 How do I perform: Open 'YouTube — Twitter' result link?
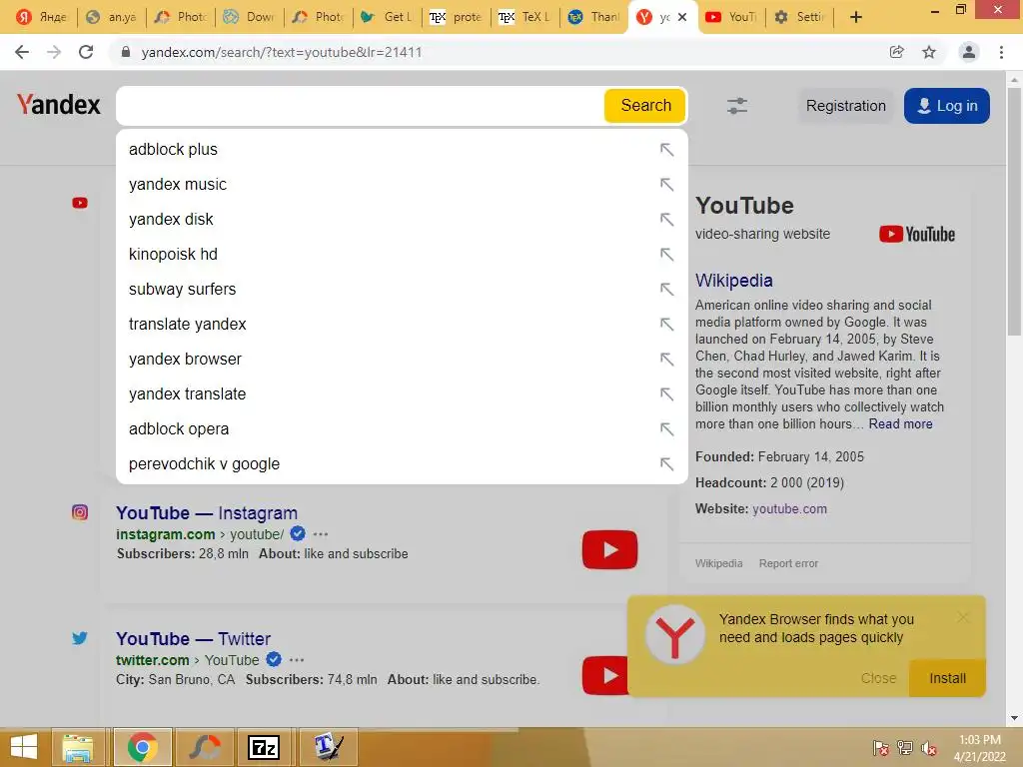coord(193,638)
